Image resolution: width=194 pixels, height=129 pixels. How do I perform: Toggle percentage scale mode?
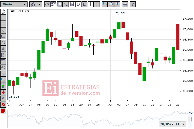pos(66,4)
